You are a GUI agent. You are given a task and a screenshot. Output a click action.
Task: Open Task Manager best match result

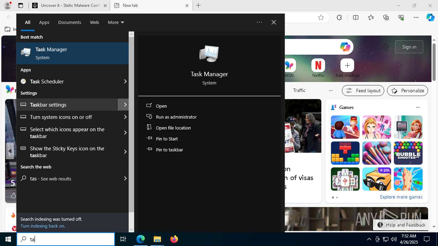click(73, 53)
